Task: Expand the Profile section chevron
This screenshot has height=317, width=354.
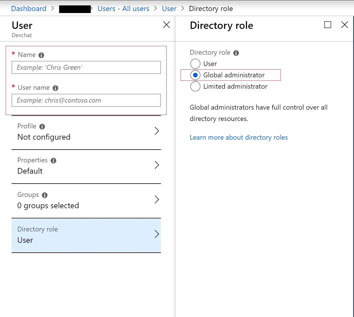Action: point(157,131)
